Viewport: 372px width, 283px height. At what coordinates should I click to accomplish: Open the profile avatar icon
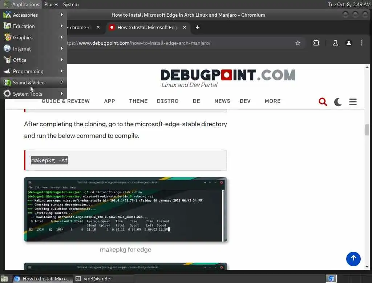tap(348, 43)
